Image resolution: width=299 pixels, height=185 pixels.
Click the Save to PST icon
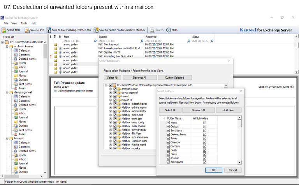coord(27,30)
